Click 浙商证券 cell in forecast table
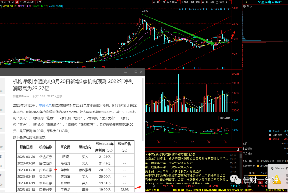 coord(46,183)
